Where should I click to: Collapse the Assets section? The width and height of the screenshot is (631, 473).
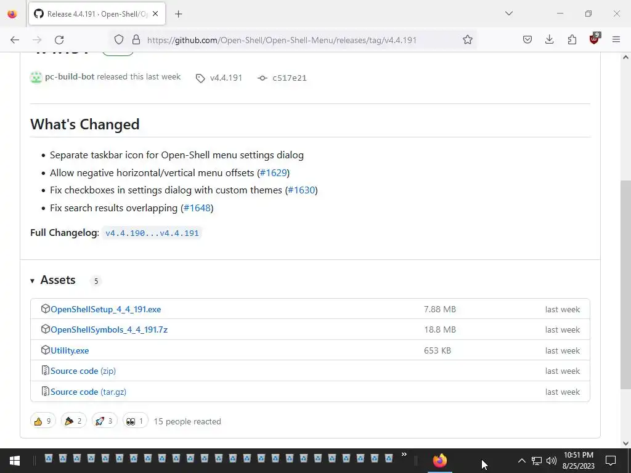pos(53,280)
